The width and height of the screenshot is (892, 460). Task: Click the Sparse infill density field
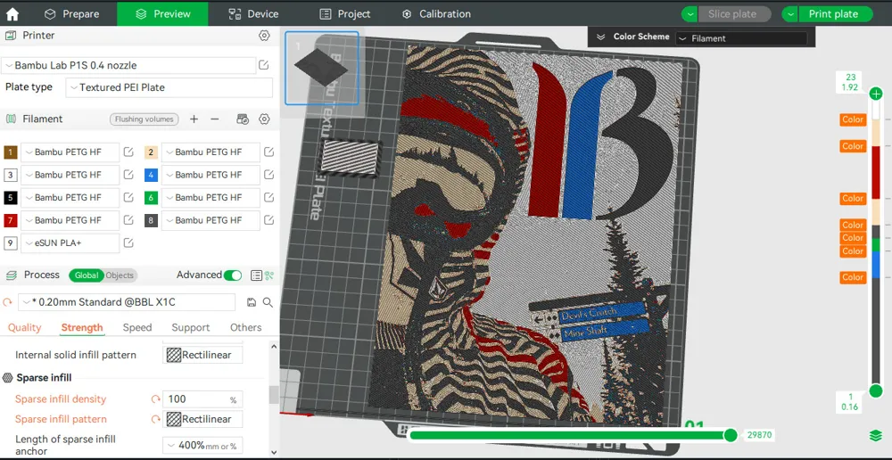[202, 399]
